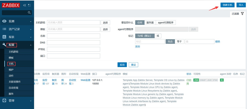Click the ZBX availability badge
This screenshot has width=247, height=109.
(x=196, y=80)
